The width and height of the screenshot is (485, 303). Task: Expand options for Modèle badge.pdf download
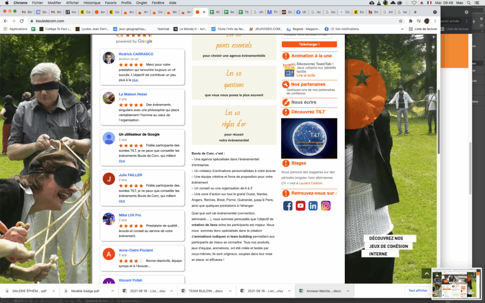tap(113, 291)
